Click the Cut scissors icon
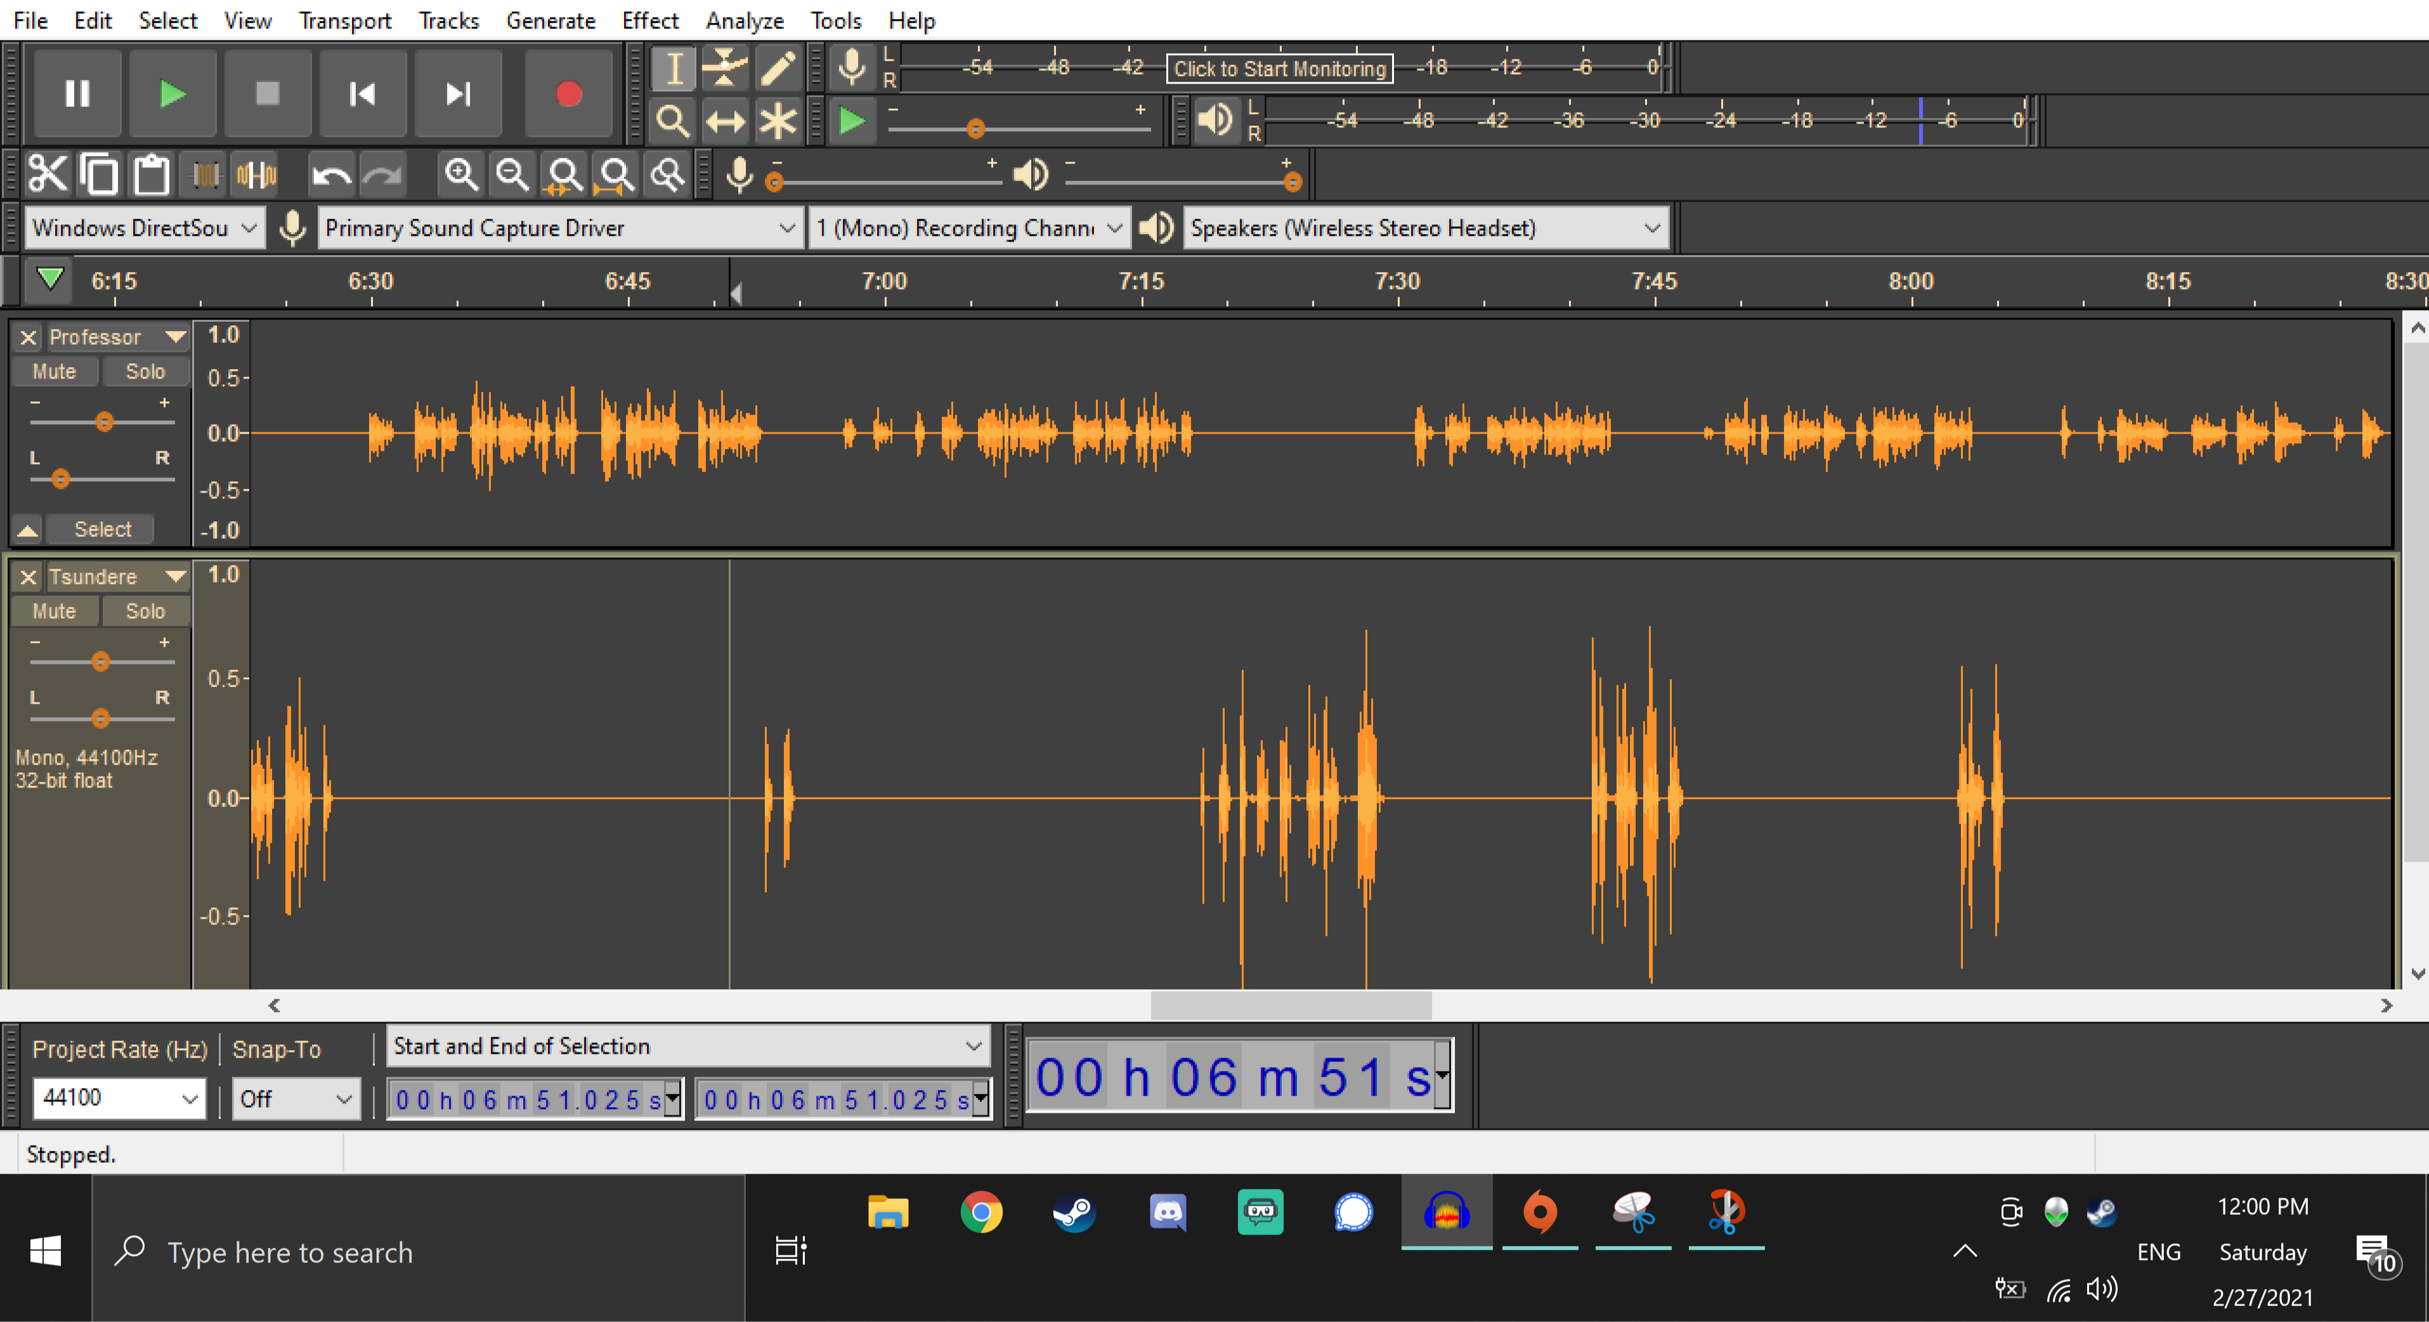This screenshot has height=1322, width=2429. (47, 174)
